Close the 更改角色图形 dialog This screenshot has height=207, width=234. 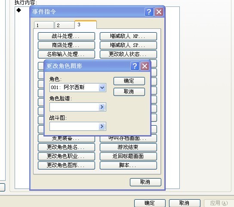tap(145, 66)
